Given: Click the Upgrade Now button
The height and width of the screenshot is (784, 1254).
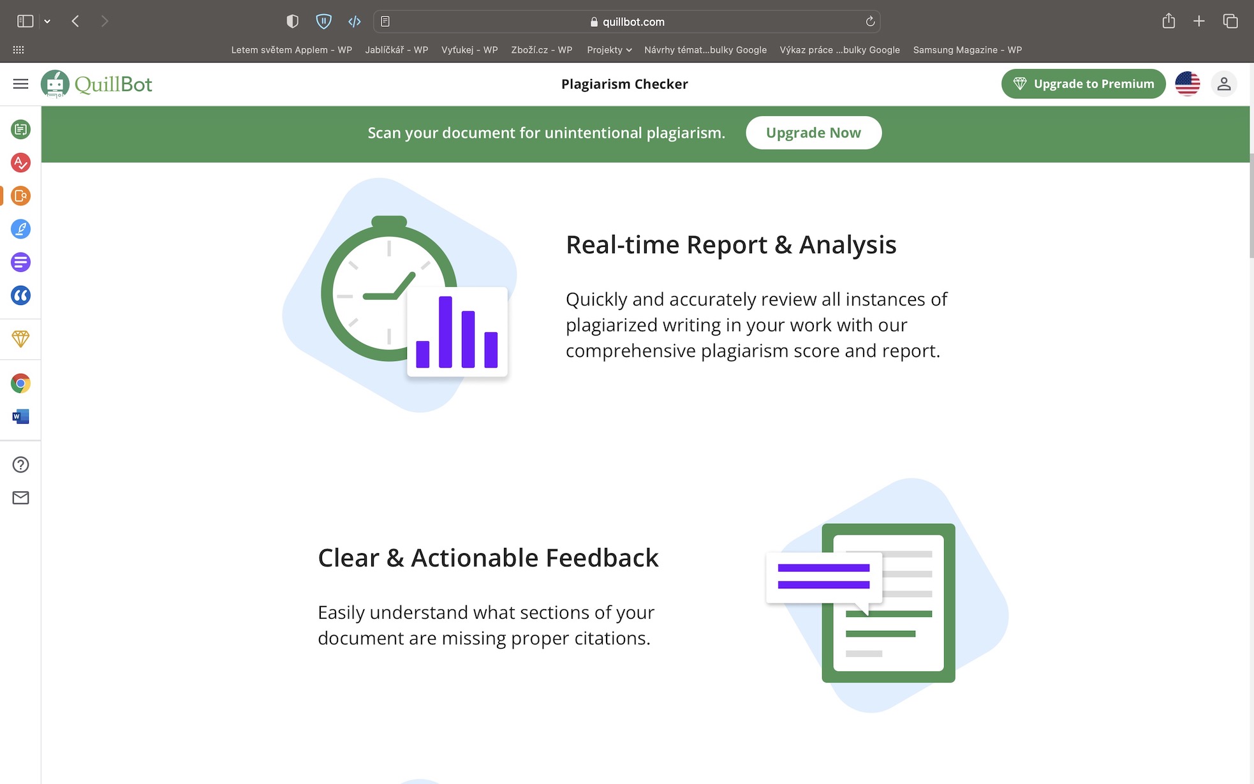Looking at the screenshot, I should [813, 133].
